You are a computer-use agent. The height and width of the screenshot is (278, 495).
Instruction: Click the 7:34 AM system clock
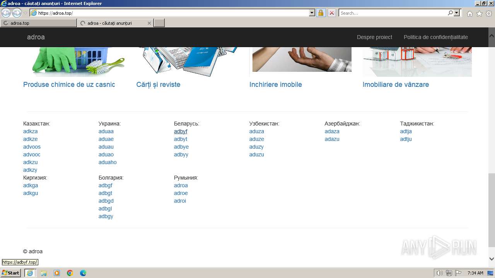pyautogui.click(x=475, y=273)
